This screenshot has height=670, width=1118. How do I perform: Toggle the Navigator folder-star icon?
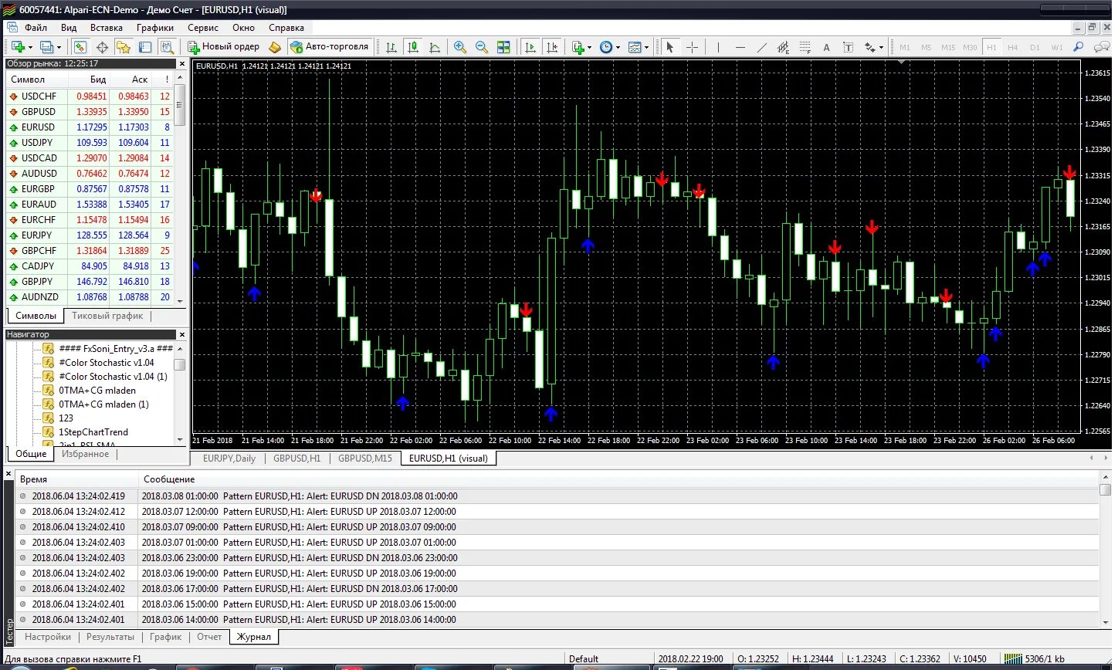(124, 47)
